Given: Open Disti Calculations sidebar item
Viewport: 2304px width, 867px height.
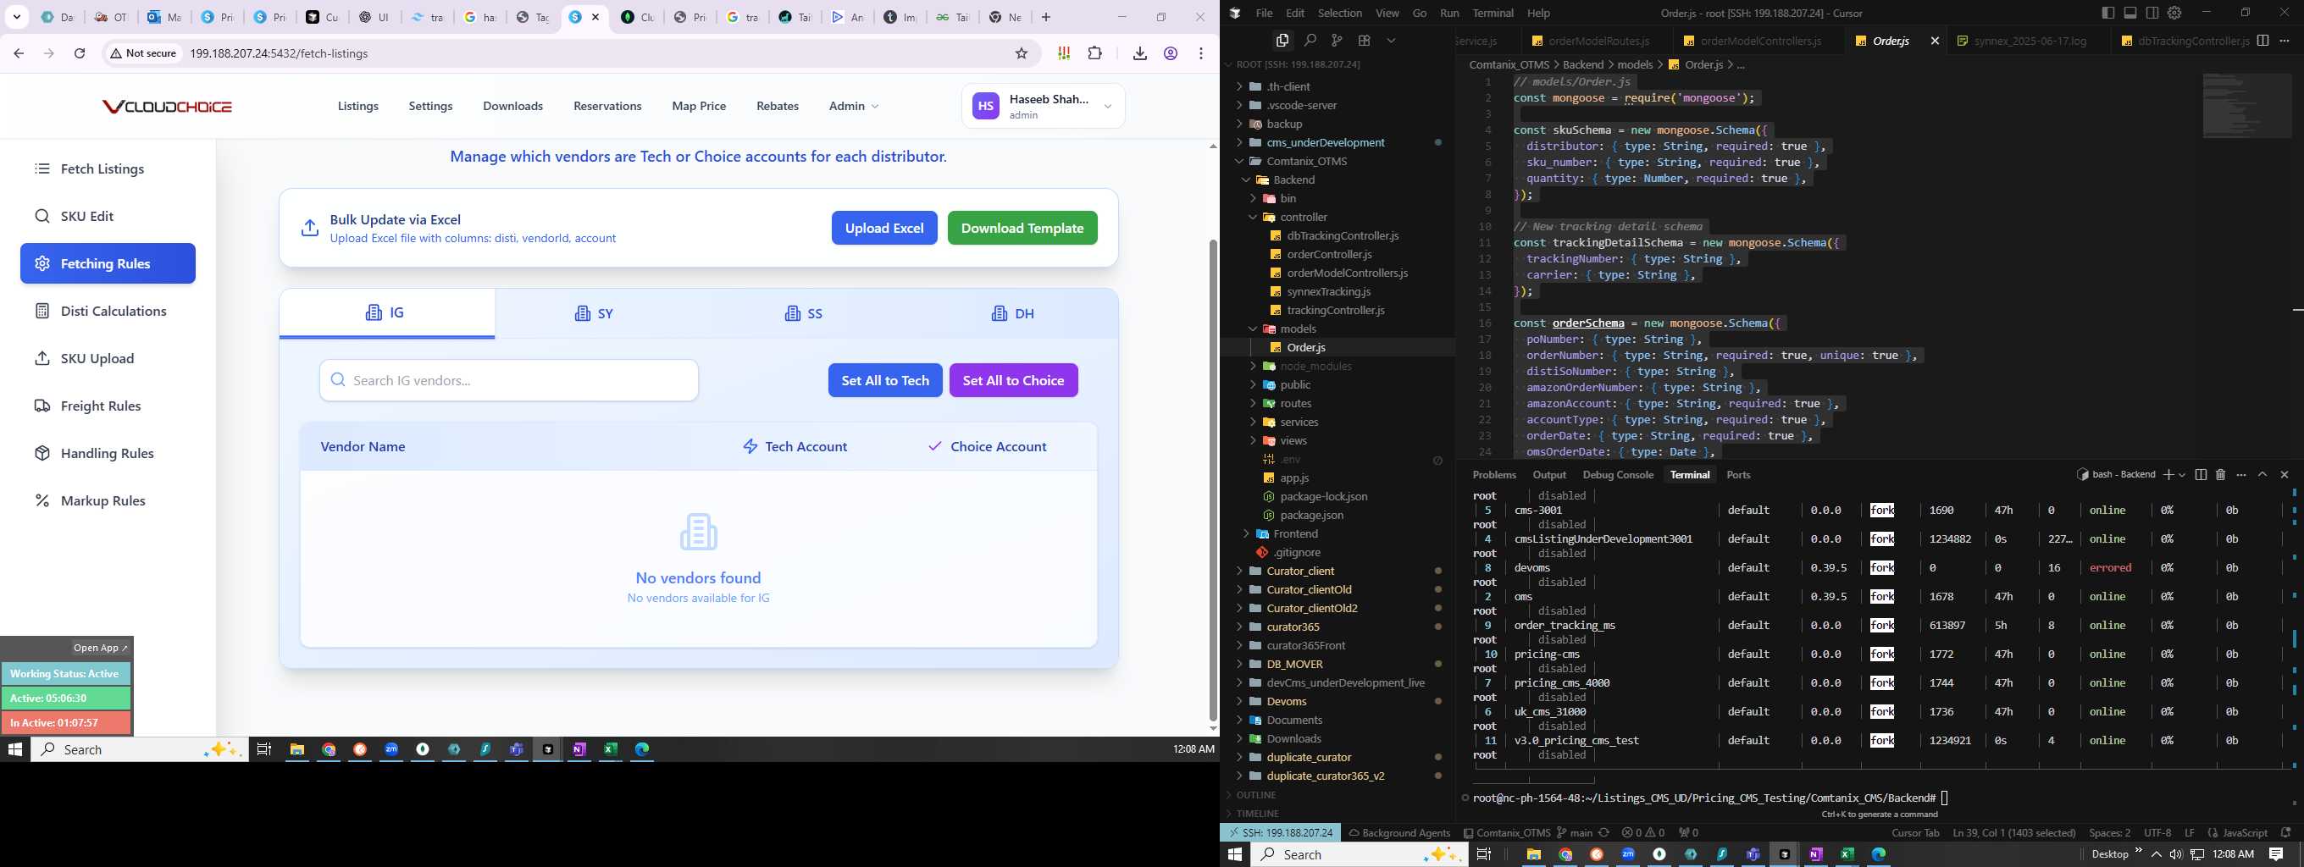Looking at the screenshot, I should point(108,311).
